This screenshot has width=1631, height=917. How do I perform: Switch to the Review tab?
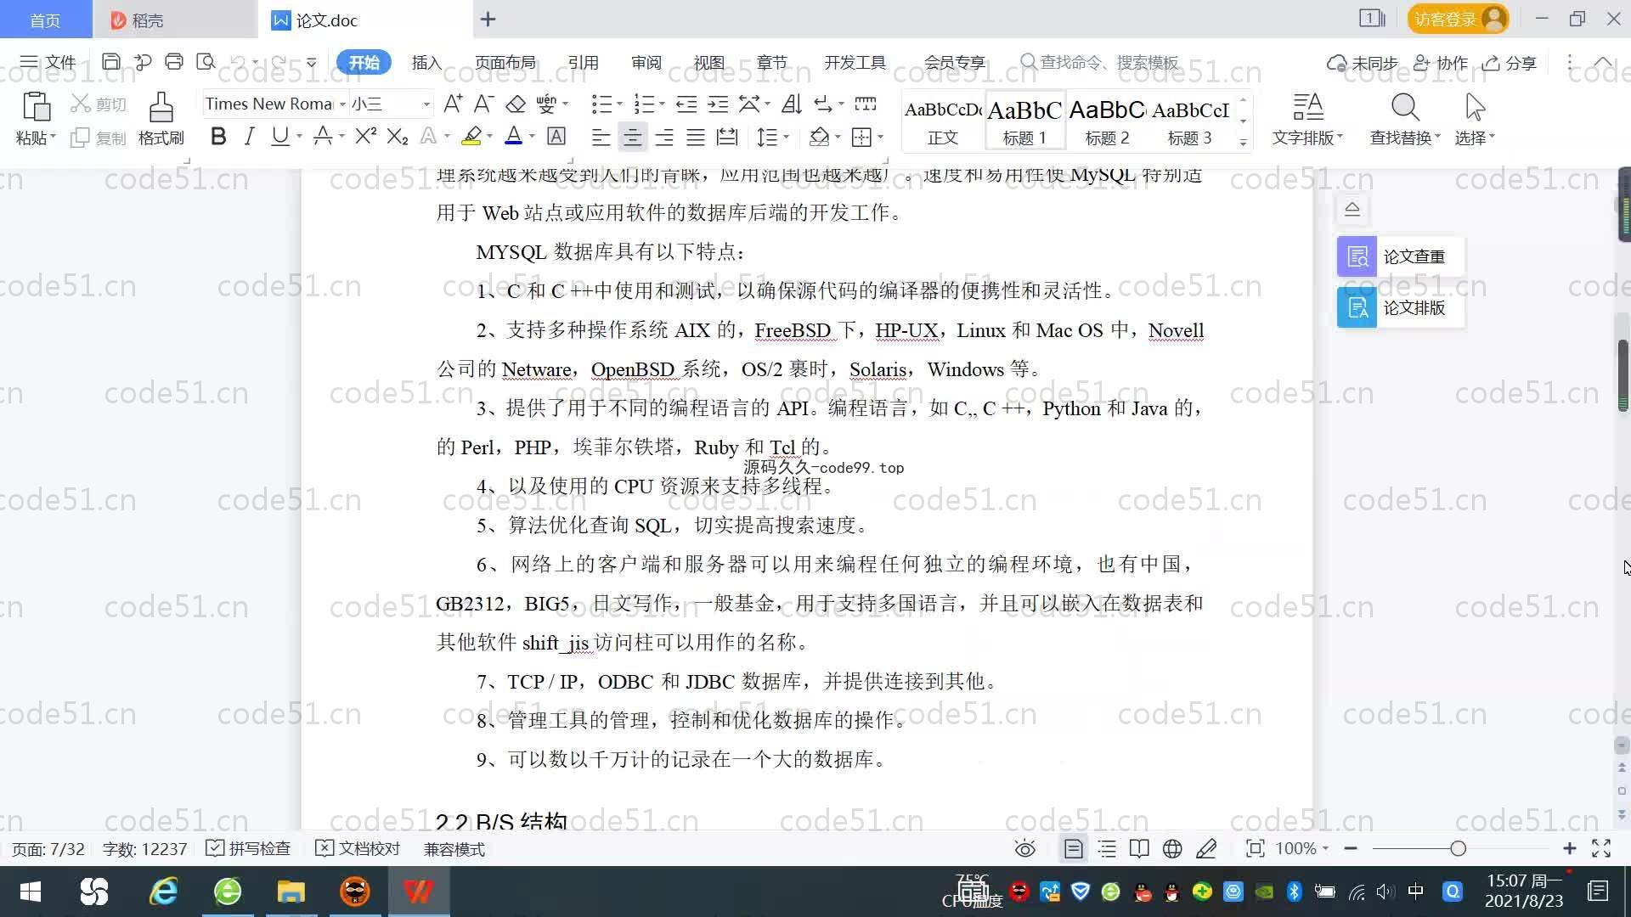[x=646, y=62]
